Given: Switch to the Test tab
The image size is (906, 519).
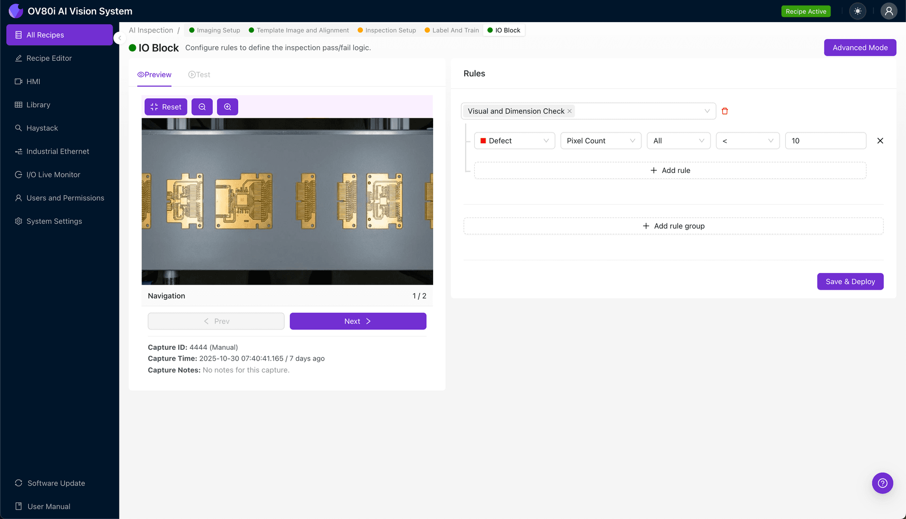Looking at the screenshot, I should [199, 74].
